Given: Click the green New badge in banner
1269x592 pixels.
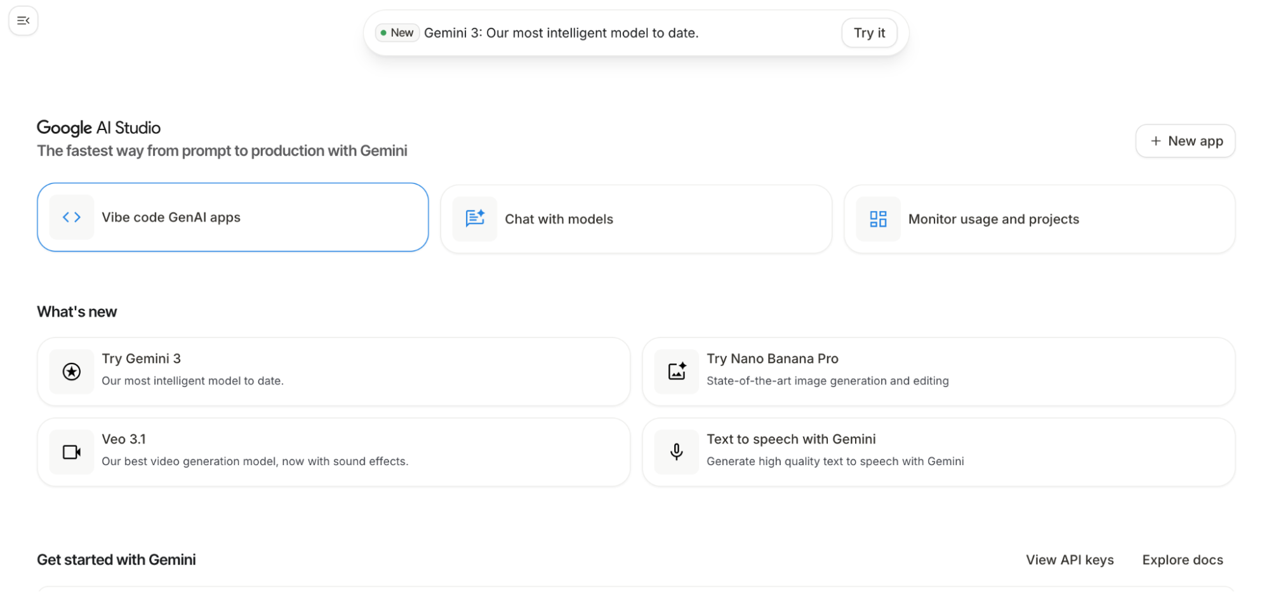Looking at the screenshot, I should tap(397, 33).
